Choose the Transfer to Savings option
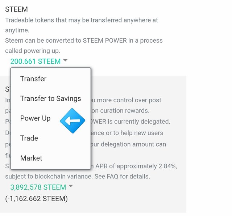The height and width of the screenshot is (216, 232). 51,98
